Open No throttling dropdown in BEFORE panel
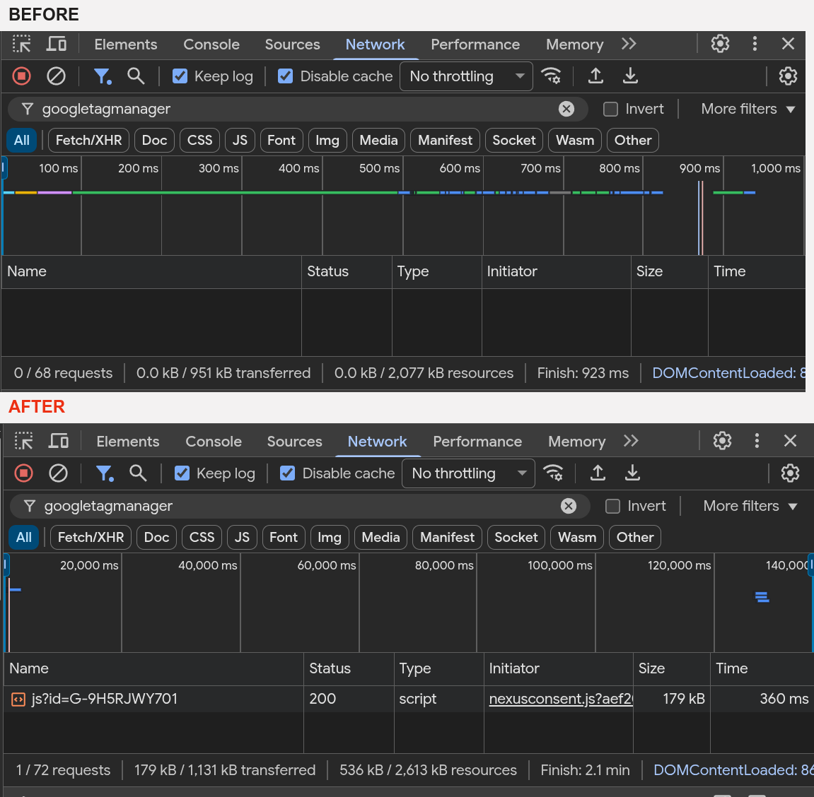The width and height of the screenshot is (814, 797). tap(466, 76)
